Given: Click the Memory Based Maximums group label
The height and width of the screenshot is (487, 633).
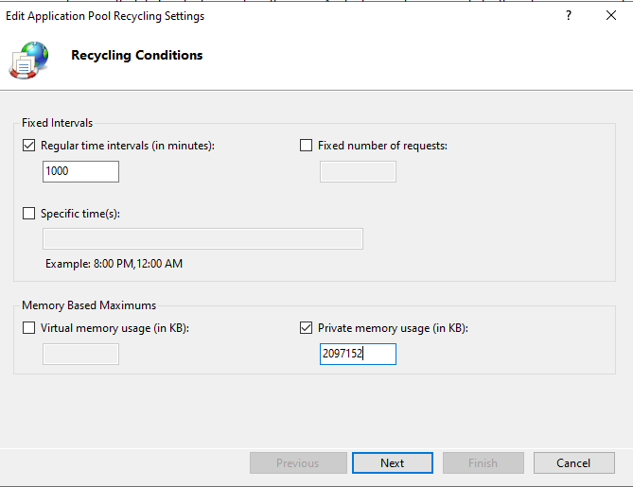Looking at the screenshot, I should [x=89, y=305].
